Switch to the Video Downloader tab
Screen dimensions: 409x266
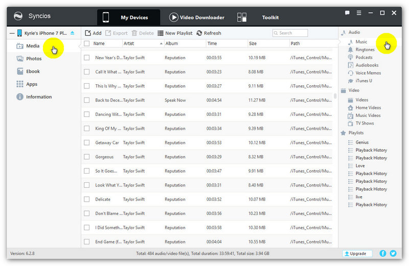tap(197, 17)
